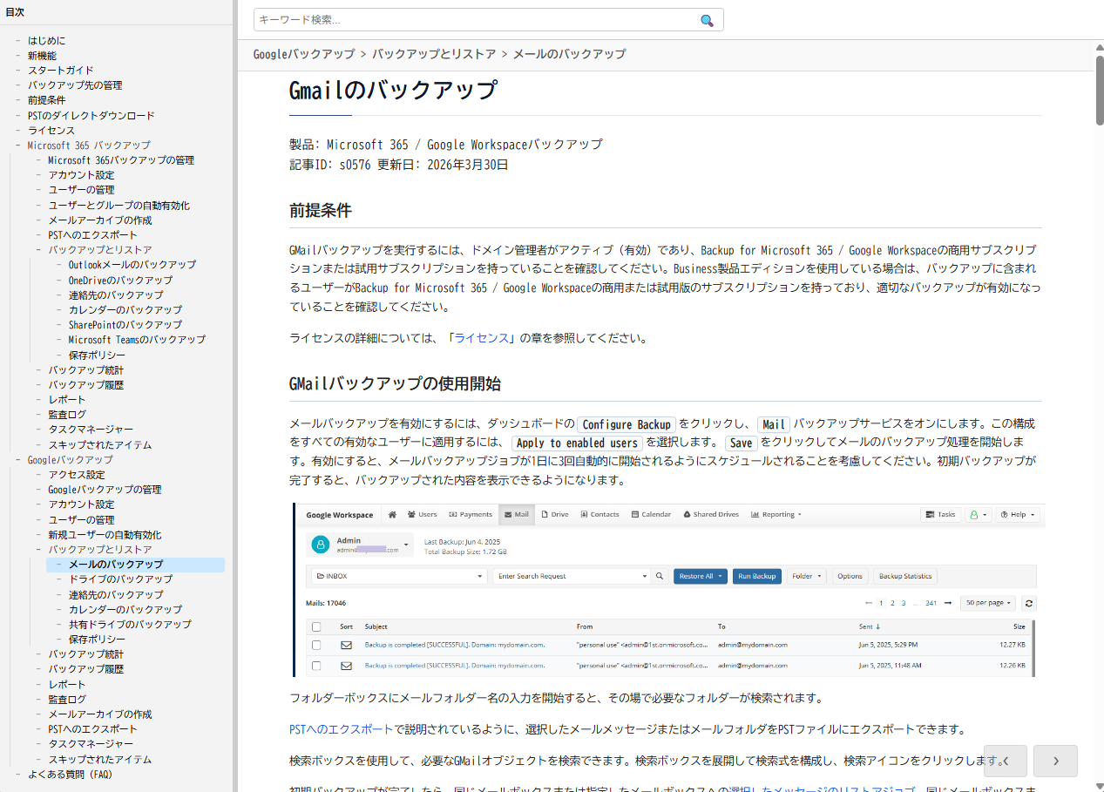Click Googleバックアップ in the breadcrumb

pos(304,54)
